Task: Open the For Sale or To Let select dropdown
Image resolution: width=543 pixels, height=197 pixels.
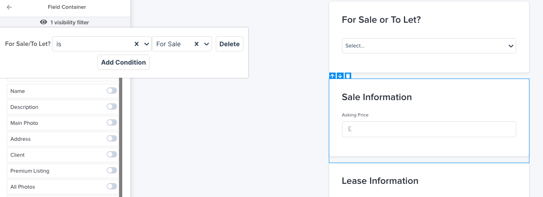Action: pyautogui.click(x=429, y=46)
